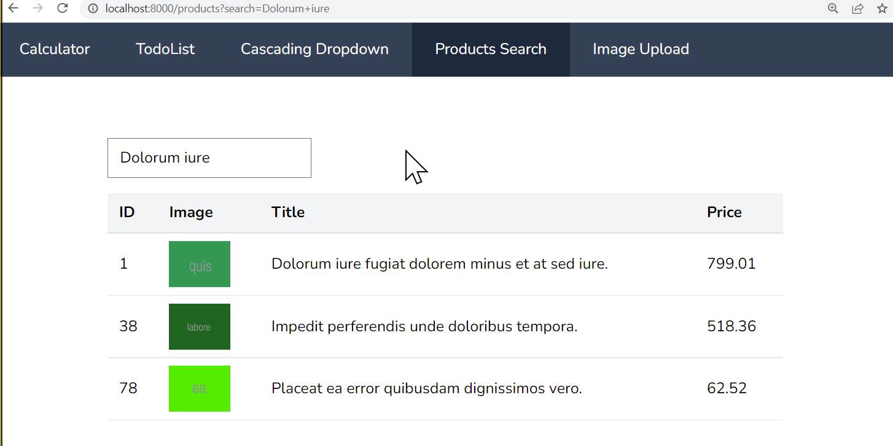The width and height of the screenshot is (893, 446).
Task: Switch to the TodoList tab
Action: [x=165, y=50]
